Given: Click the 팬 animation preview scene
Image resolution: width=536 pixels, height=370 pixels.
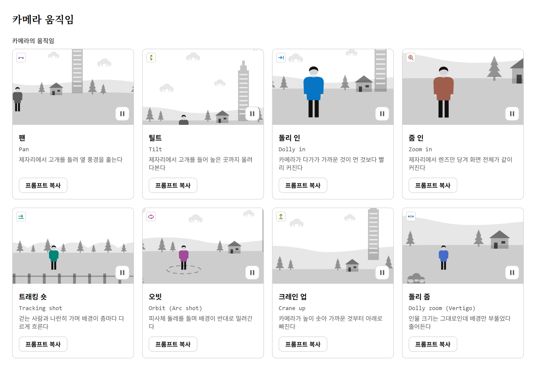Looking at the screenshot, I should (73, 87).
